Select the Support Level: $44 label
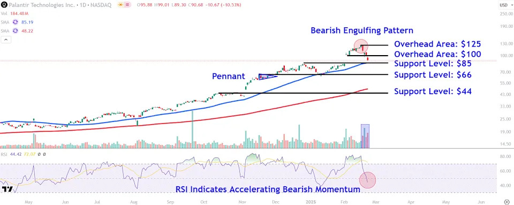Viewport: 514px width, 205px height. click(x=433, y=92)
